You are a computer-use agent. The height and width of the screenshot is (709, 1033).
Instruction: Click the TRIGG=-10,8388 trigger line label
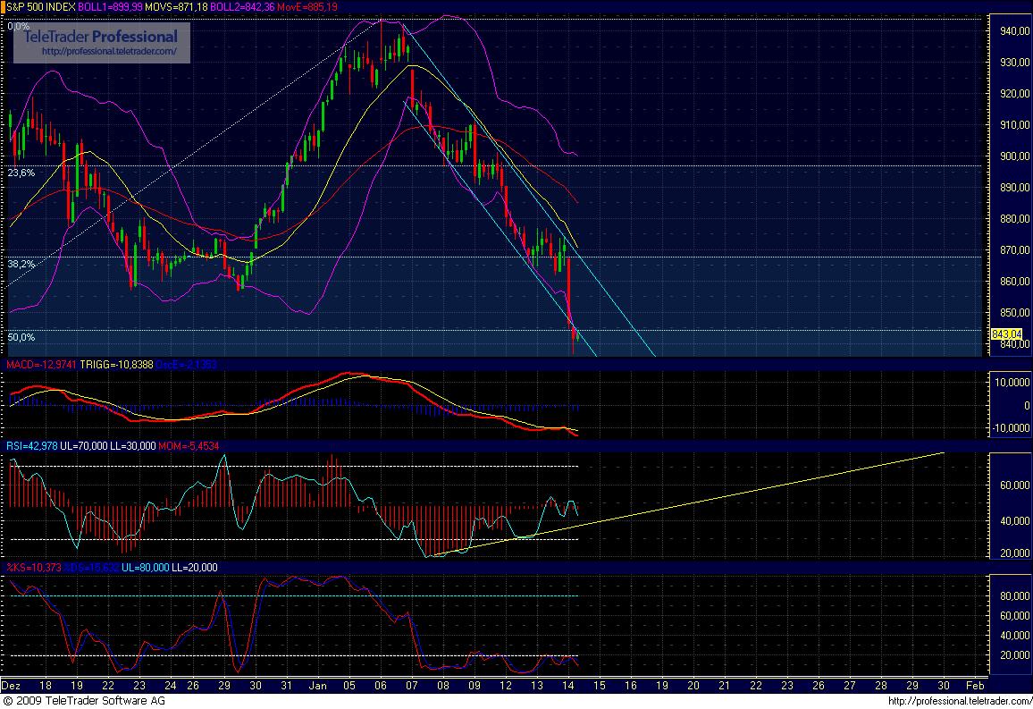[114, 365]
